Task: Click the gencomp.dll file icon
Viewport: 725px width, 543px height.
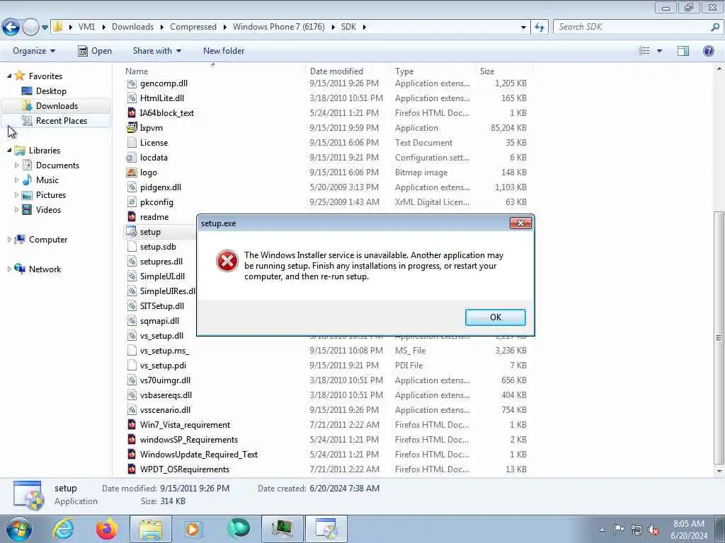Action: (x=132, y=83)
